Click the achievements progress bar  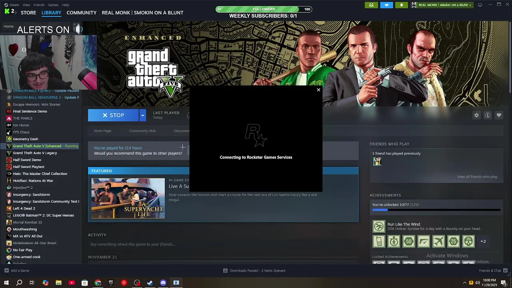[x=436, y=210]
